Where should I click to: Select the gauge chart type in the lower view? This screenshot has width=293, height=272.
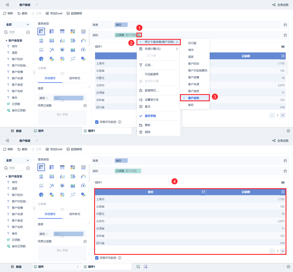click(x=83, y=186)
